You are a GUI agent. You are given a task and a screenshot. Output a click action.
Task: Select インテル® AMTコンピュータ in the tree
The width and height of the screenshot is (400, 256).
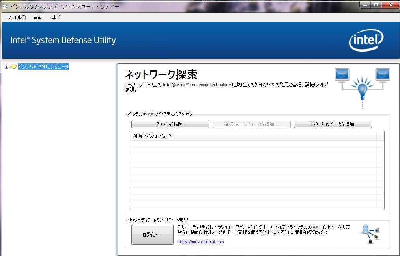(x=43, y=67)
